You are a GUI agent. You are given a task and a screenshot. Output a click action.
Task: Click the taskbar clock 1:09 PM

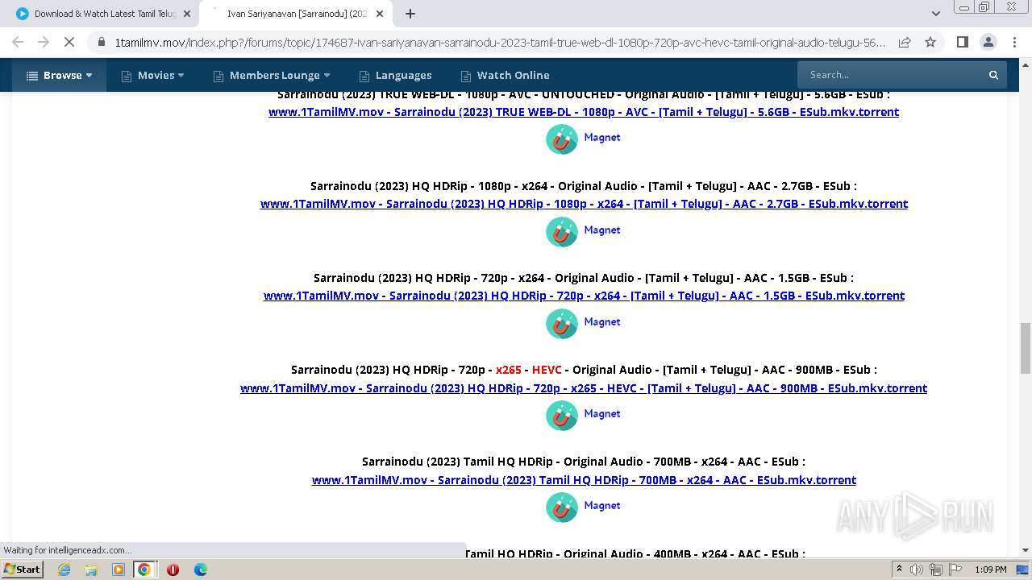tap(991, 570)
